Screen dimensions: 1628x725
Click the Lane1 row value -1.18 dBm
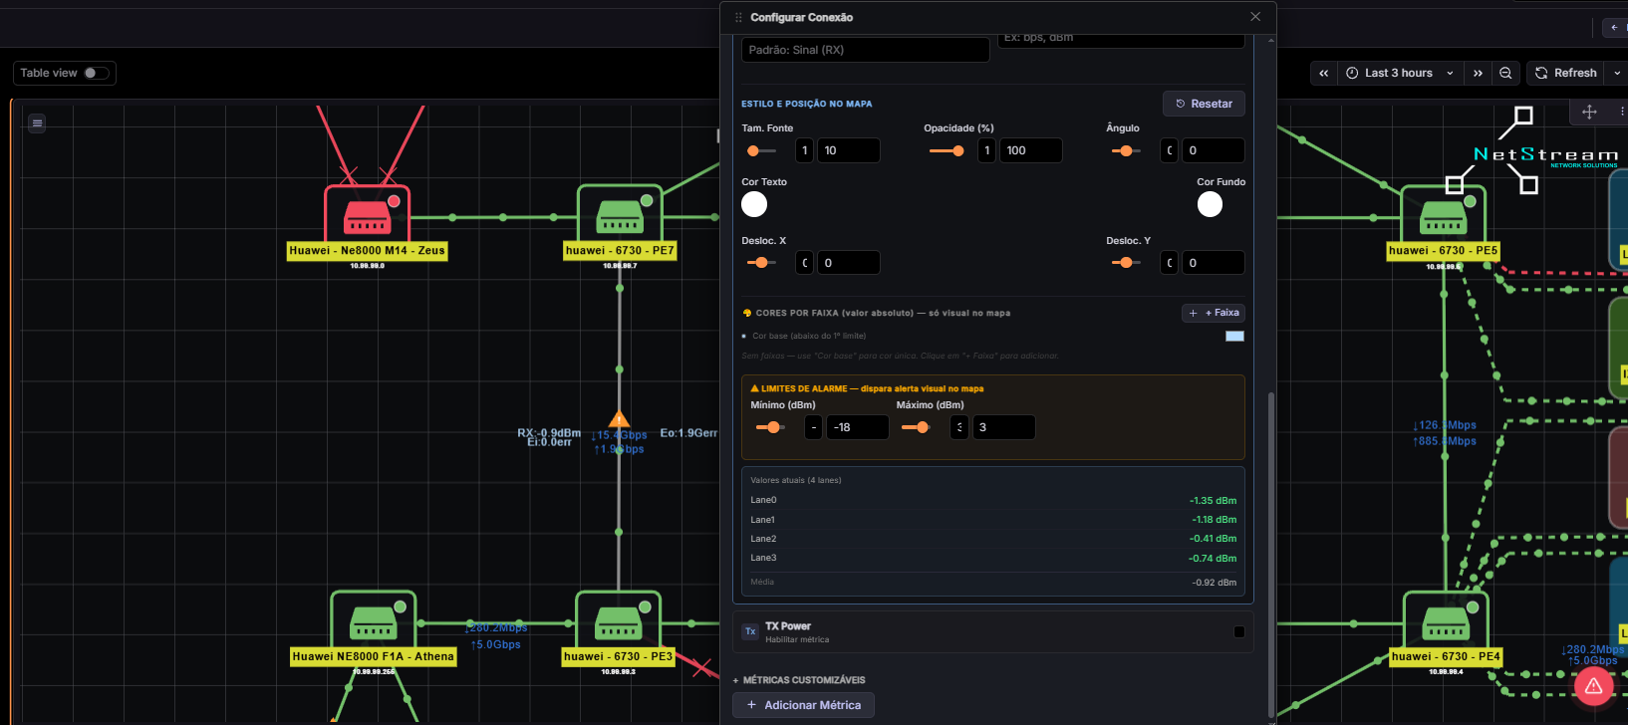click(x=1214, y=520)
